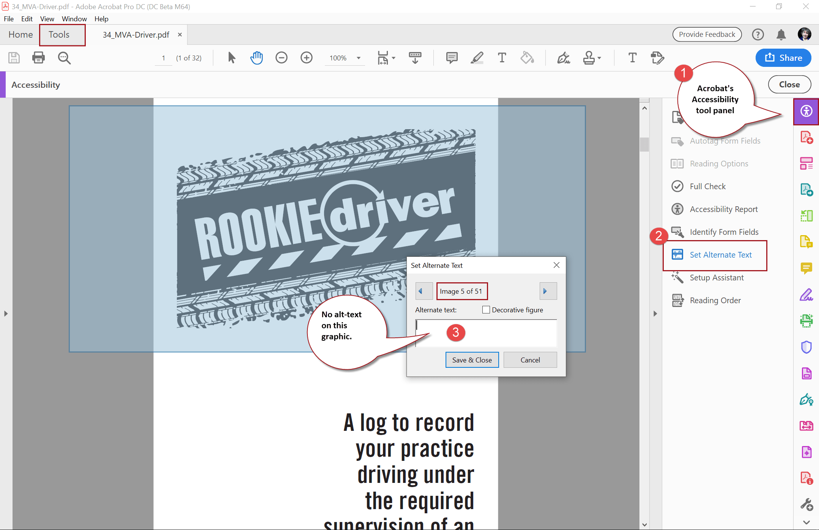Open the Edit menu

[x=27, y=19]
